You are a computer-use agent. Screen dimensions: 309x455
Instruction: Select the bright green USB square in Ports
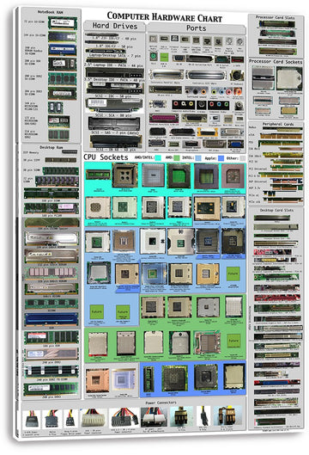tap(164, 57)
